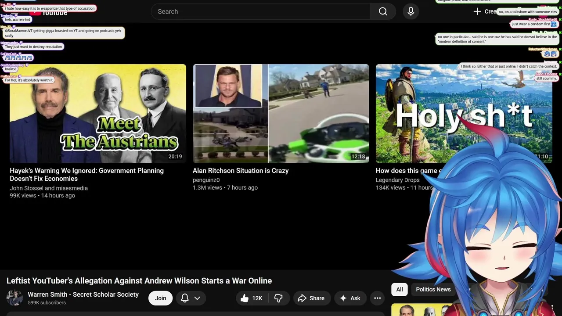Image resolution: width=562 pixels, height=316 pixels.
Task: Join the Warren Smith channel
Action: 161,298
